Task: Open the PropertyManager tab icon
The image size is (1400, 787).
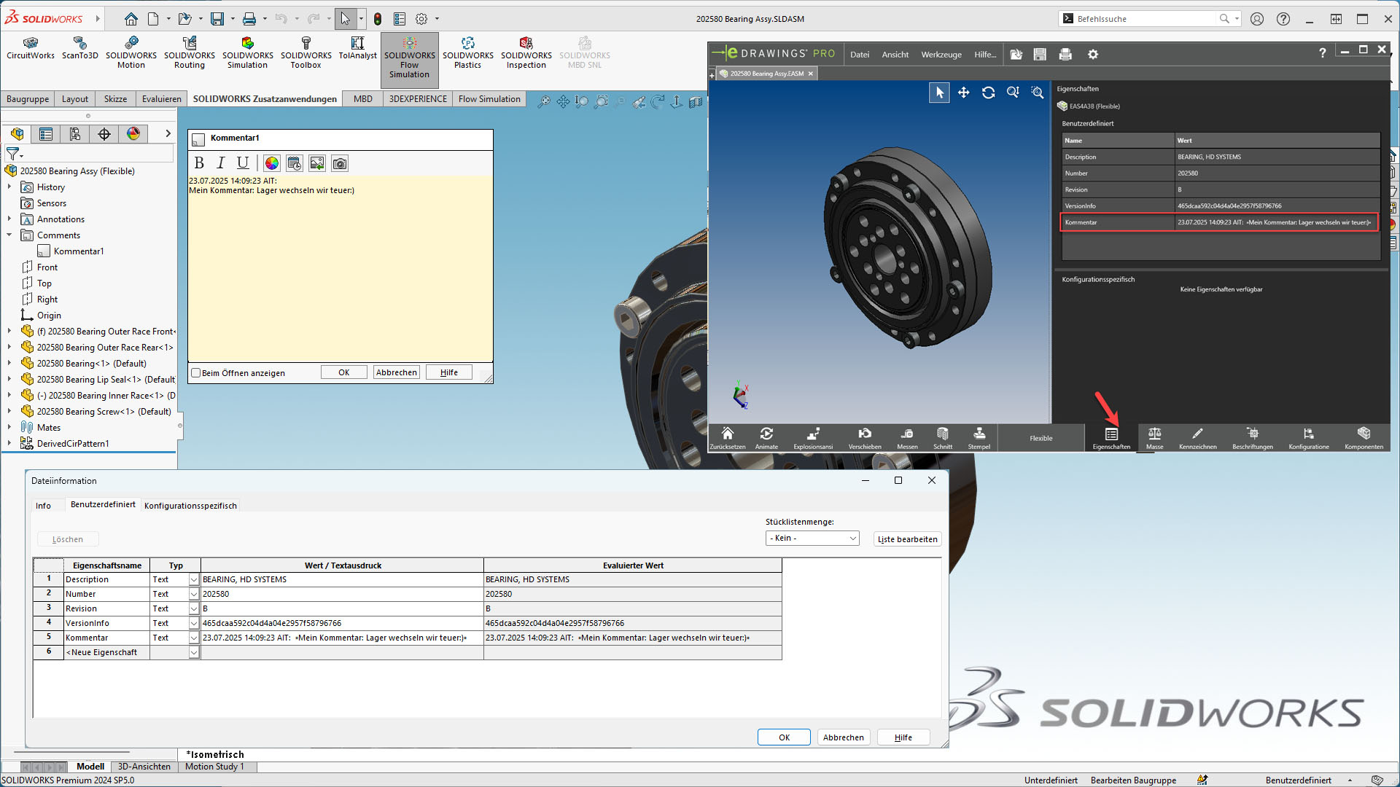Action: [46, 134]
